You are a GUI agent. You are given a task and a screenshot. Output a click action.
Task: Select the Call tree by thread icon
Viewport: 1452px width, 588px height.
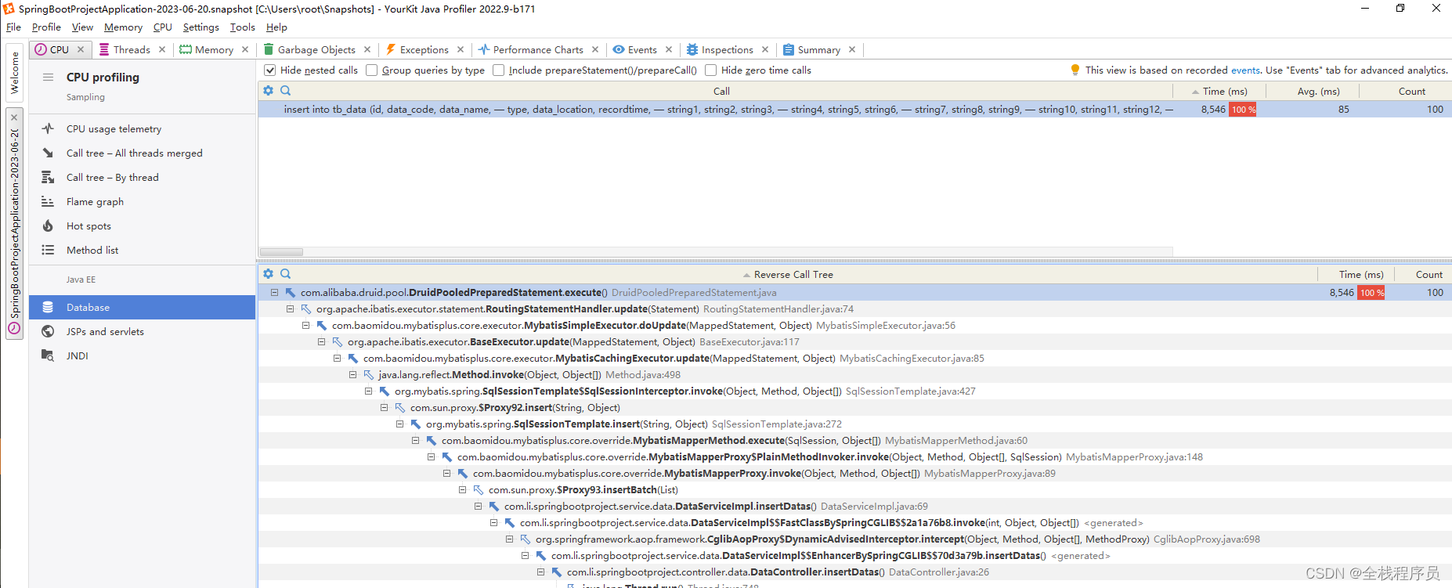48,177
